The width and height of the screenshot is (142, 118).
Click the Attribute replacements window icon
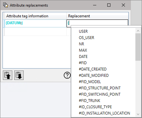tap(5, 5)
